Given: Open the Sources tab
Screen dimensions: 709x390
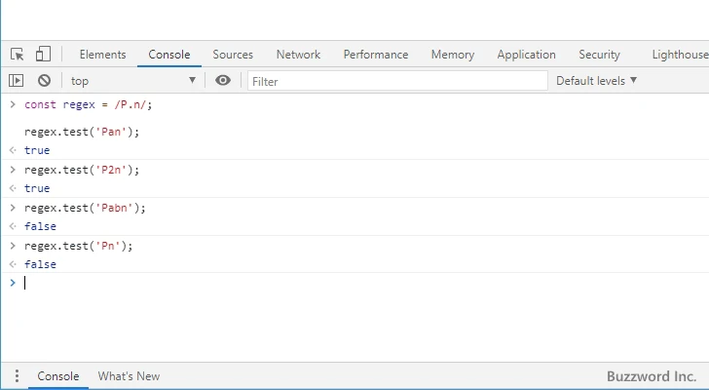Looking at the screenshot, I should pos(233,55).
